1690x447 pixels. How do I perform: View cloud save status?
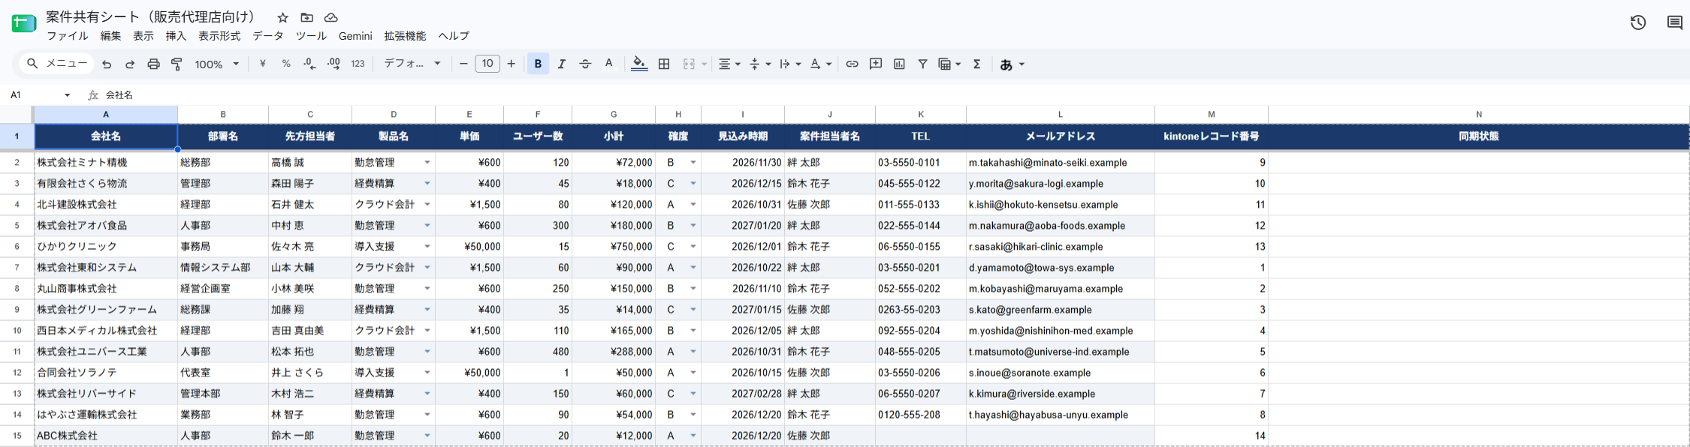(330, 17)
